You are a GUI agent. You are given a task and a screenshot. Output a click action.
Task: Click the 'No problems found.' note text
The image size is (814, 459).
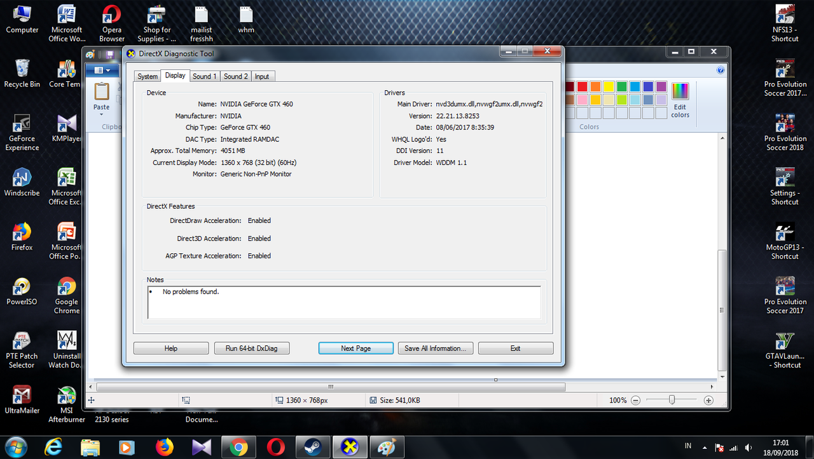click(x=191, y=291)
